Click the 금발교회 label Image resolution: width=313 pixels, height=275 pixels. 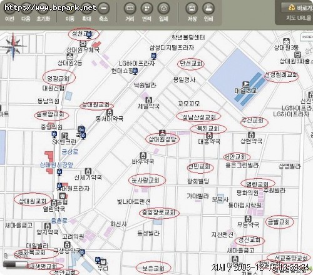click(x=279, y=222)
